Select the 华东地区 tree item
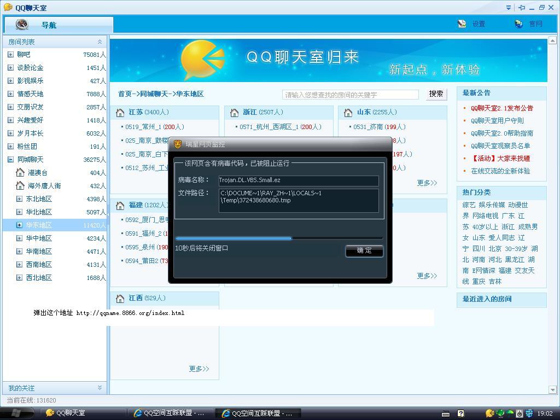560x420 pixels. (55, 225)
